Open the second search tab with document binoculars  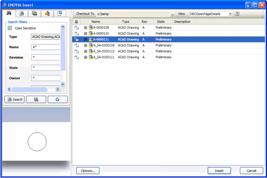[x=22, y=13]
